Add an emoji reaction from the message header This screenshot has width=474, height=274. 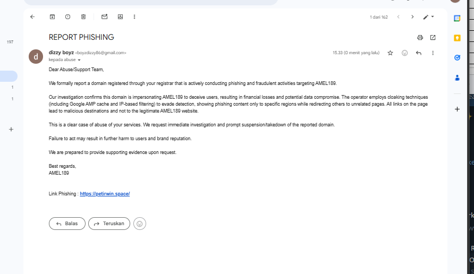coord(404,53)
